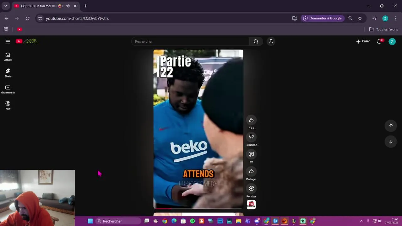Like the Short with thumbs up

coord(251,120)
